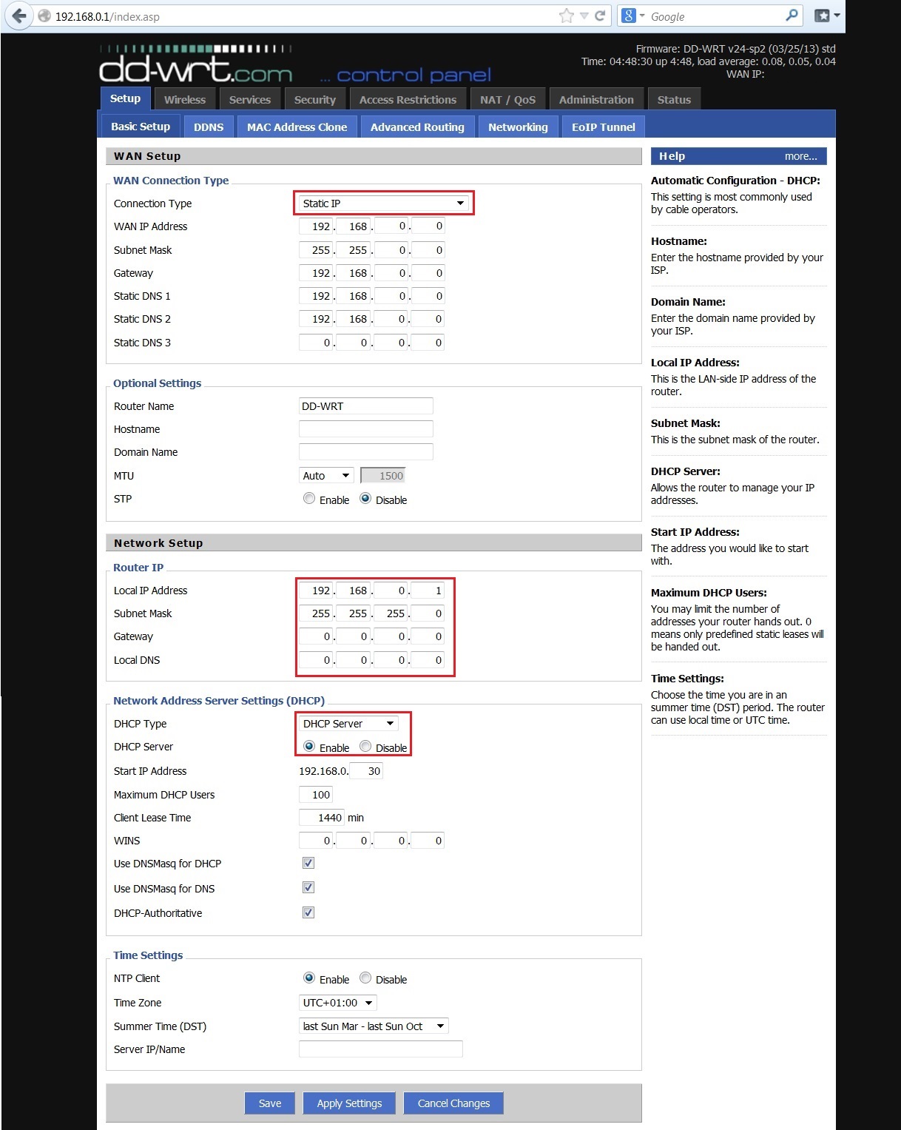Enable STP radio button
Screen dimensions: 901x1130
point(309,499)
